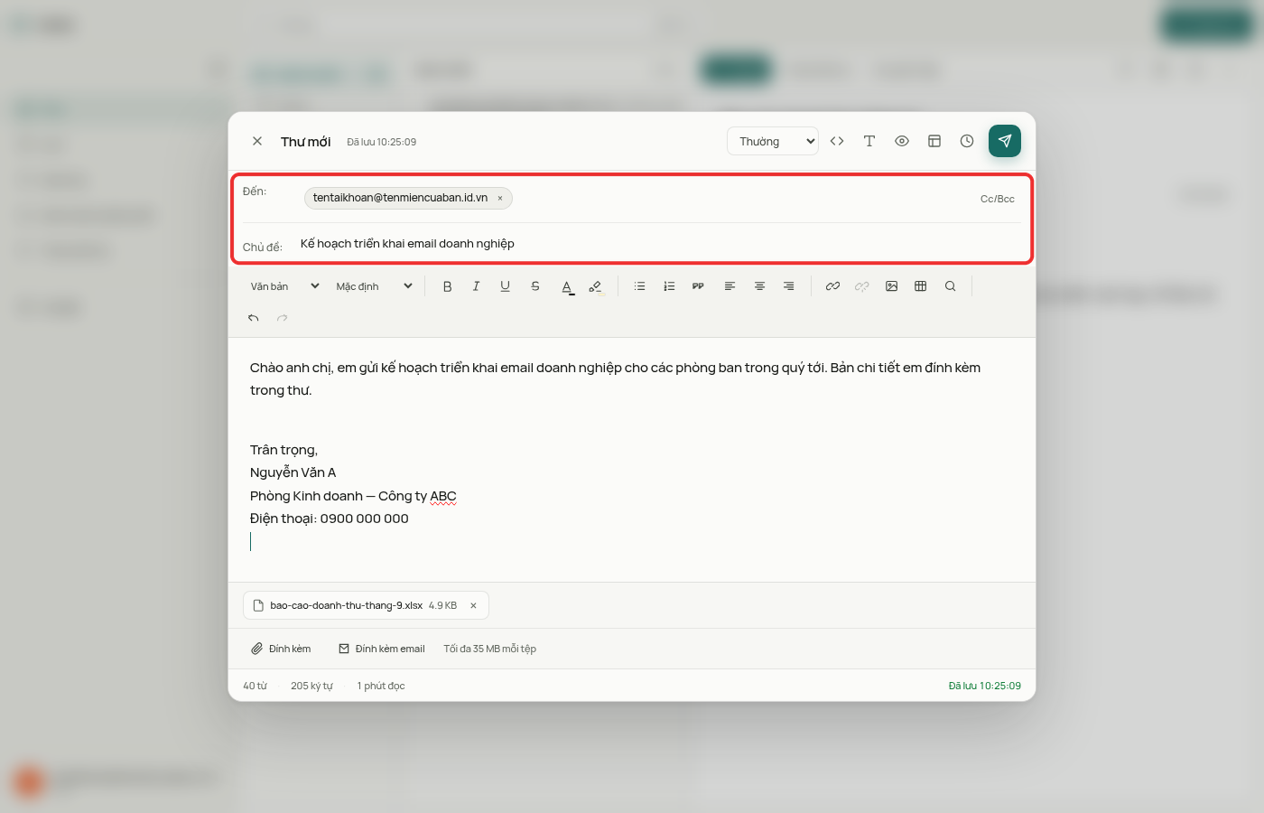Redo the last undone edit

tap(283, 318)
